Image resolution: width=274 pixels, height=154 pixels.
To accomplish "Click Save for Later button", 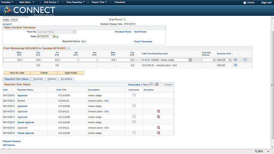I will tap(17, 73).
